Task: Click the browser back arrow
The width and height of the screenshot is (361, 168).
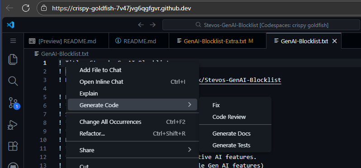Action: (x=9, y=8)
